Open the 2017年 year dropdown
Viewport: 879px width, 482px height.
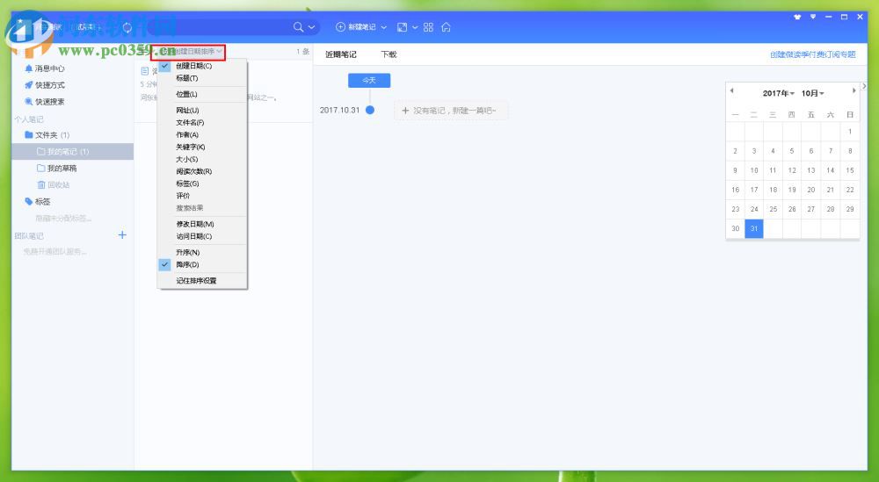[778, 93]
